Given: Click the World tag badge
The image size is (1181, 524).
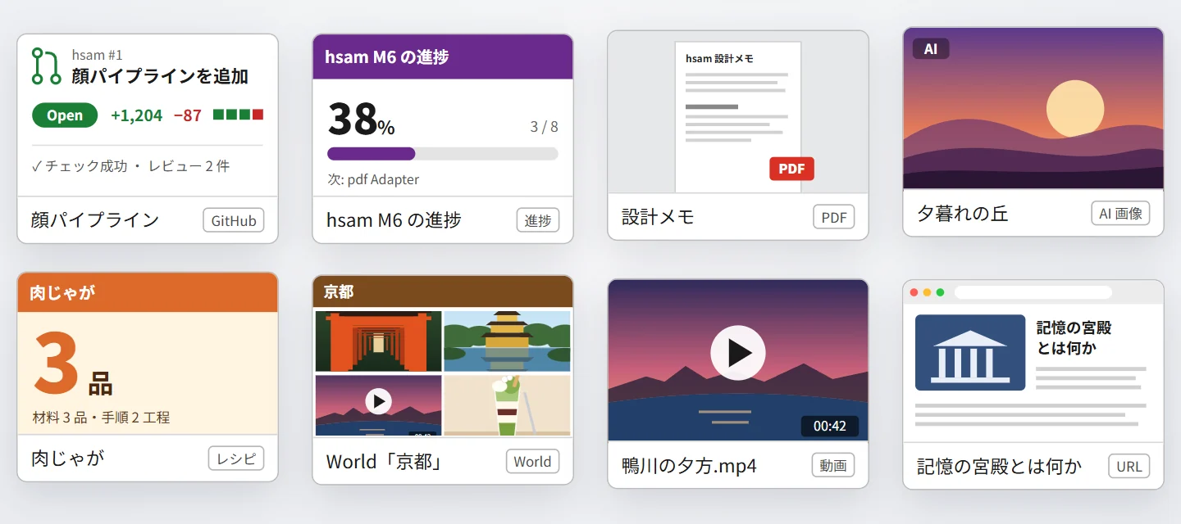Looking at the screenshot, I should [x=532, y=461].
